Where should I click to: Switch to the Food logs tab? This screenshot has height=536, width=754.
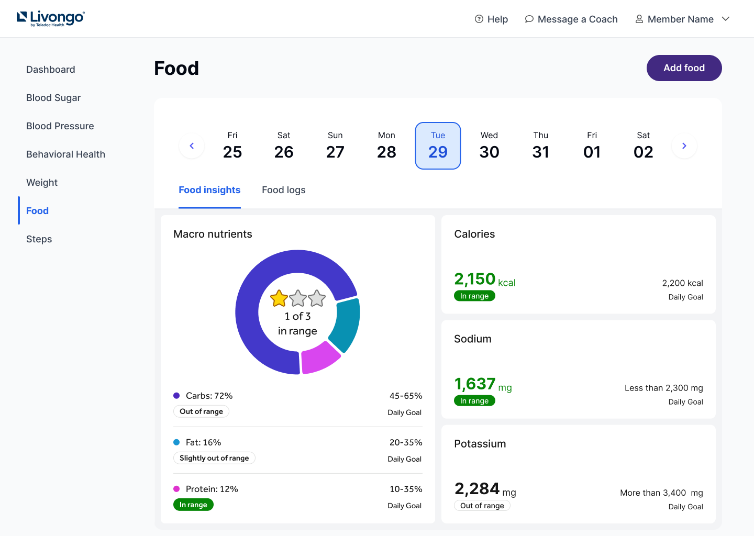(x=283, y=190)
